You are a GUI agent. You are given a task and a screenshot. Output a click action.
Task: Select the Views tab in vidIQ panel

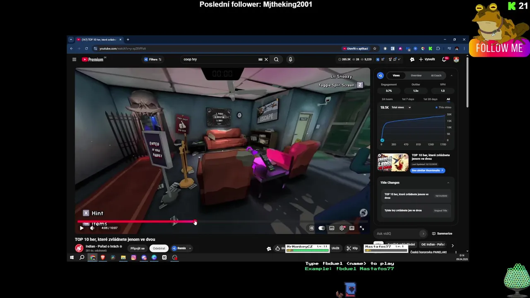coord(396,76)
